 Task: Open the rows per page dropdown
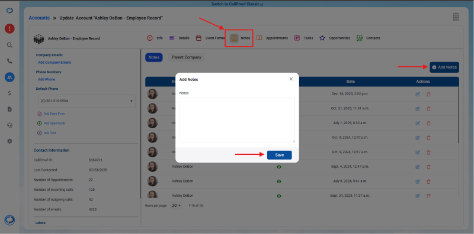coord(176,206)
